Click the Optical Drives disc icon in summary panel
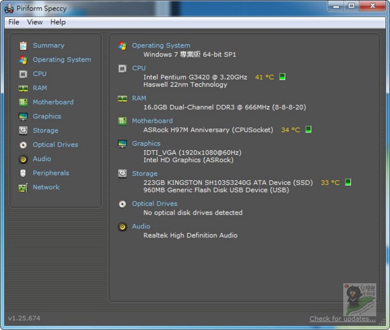This screenshot has width=390, height=330. pos(122,204)
